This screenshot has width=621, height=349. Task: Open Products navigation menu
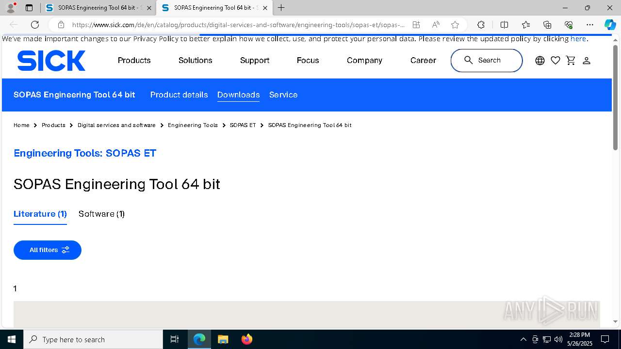point(134,61)
